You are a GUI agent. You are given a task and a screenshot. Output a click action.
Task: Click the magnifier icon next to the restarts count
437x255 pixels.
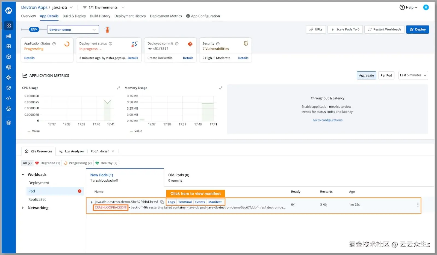pos(325,204)
